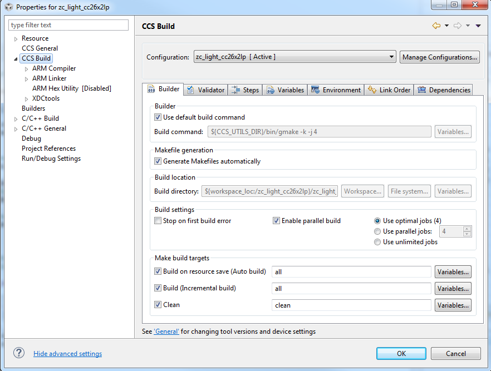This screenshot has height=371, width=491.
Task: Toggle Enable parallel build checkbox
Action: tap(276, 221)
